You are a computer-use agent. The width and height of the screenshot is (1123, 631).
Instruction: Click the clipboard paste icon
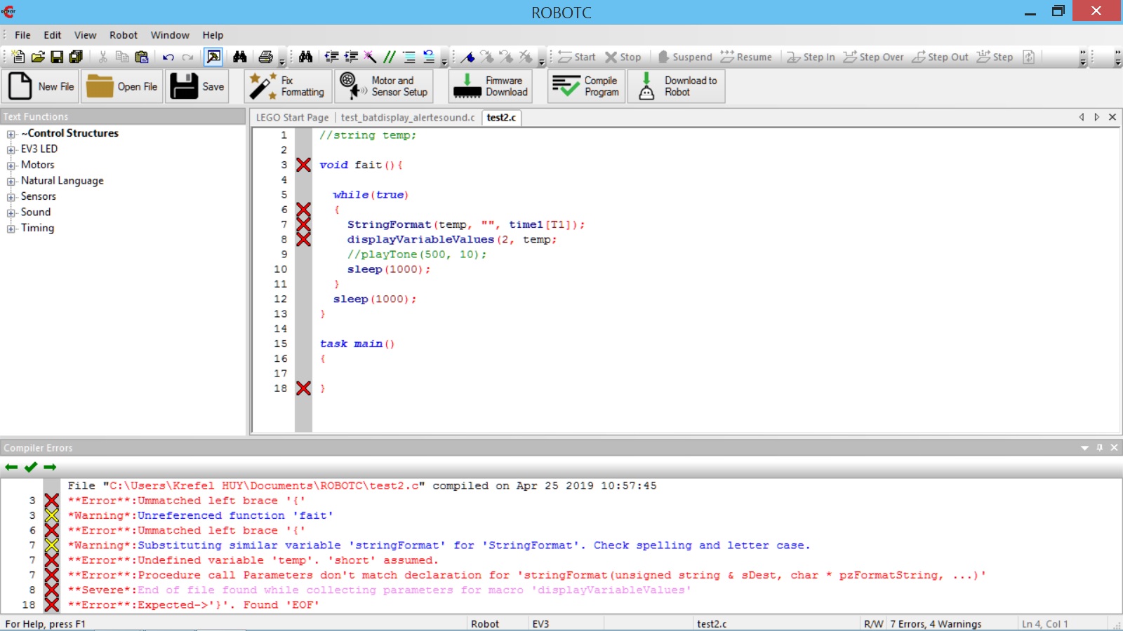[x=142, y=57]
